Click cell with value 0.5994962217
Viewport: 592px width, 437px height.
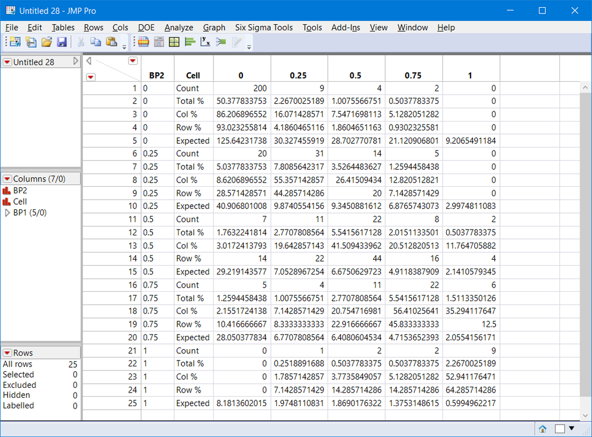point(471,403)
